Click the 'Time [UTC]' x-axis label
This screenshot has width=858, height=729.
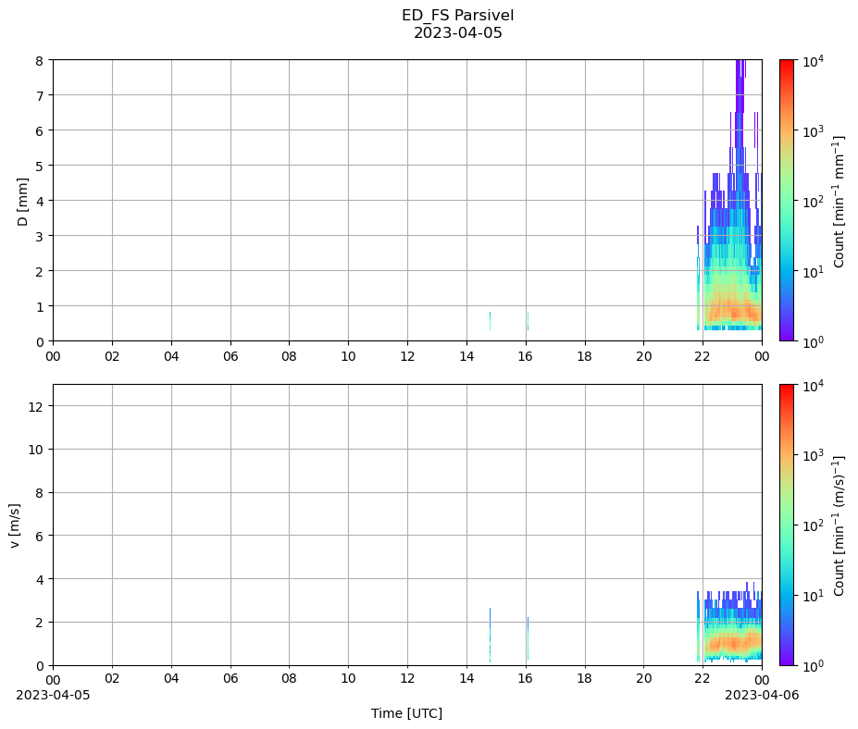click(406, 713)
